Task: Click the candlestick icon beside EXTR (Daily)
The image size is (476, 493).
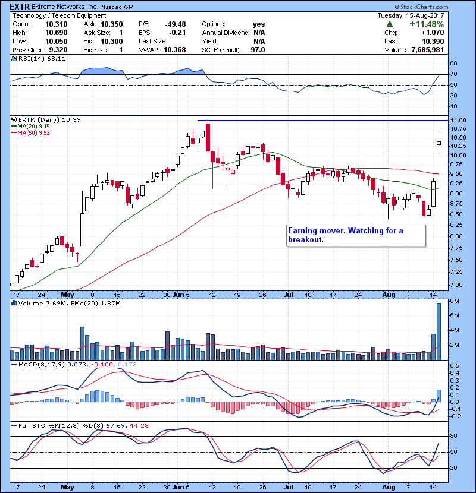Action: pos(14,119)
